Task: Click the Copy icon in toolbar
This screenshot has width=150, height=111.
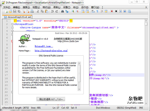Action: point(42,11)
